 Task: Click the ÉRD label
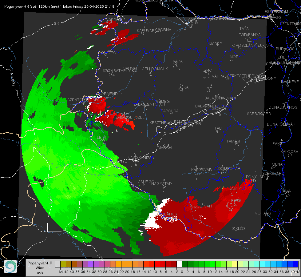pyautogui.click(x=282, y=57)
